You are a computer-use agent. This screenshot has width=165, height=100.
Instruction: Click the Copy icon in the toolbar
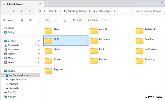coord(31,20)
